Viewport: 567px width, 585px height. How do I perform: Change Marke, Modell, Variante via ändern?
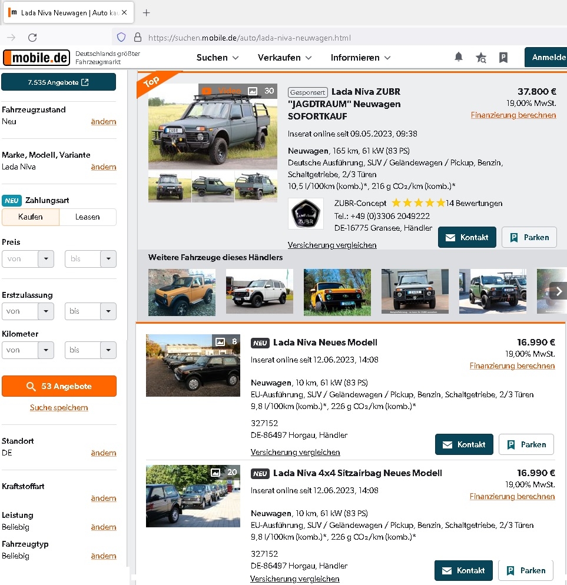(x=104, y=167)
